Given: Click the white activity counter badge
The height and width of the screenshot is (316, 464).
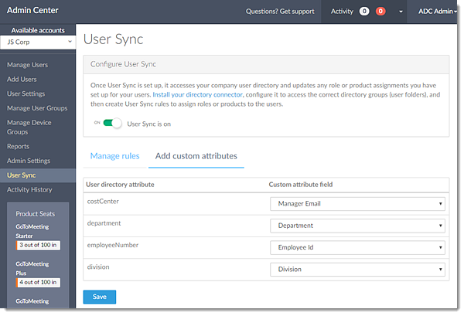Looking at the screenshot, I should tap(364, 12).
